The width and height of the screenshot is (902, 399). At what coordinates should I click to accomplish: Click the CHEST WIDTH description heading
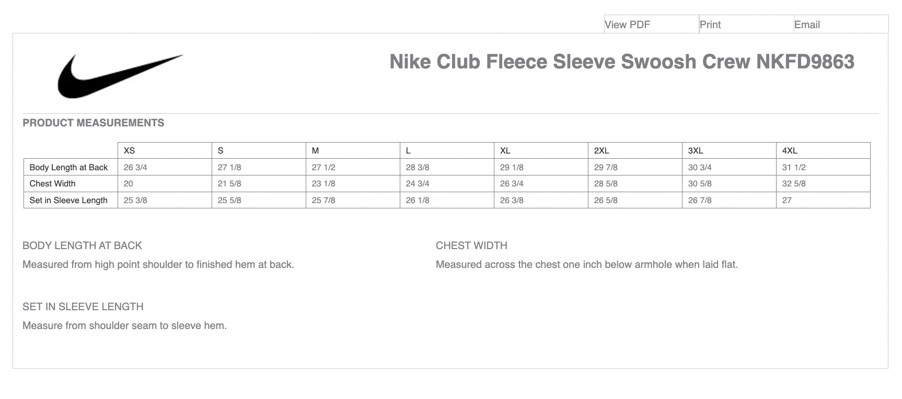click(x=471, y=245)
